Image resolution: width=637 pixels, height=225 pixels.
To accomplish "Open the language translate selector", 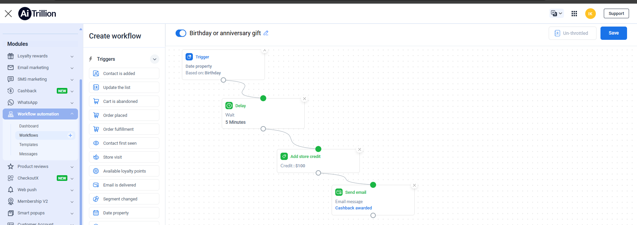I will [556, 14].
